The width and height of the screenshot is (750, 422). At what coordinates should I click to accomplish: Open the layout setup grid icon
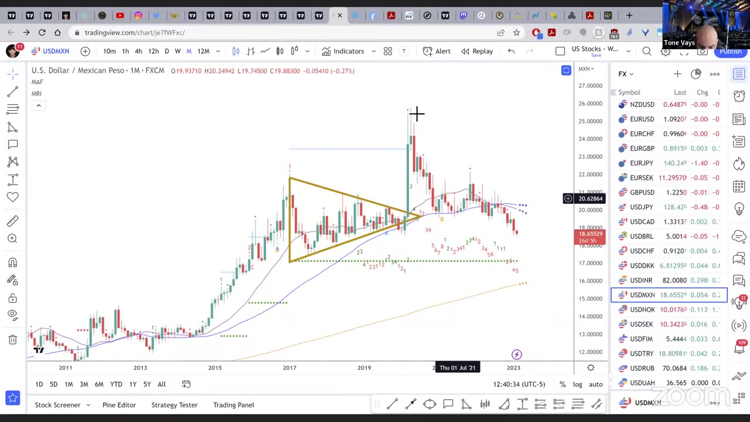(387, 51)
